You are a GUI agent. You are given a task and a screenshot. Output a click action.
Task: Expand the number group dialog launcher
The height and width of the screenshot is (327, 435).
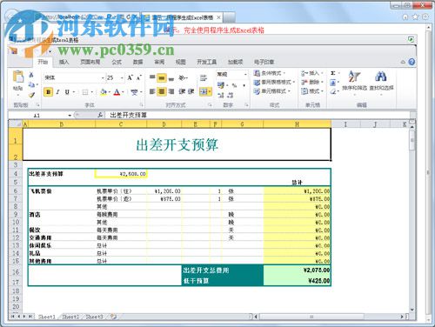coord(247,105)
